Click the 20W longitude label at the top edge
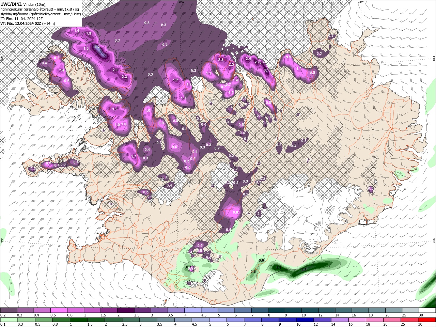This screenshot has width=436, height=327. [182, 2]
